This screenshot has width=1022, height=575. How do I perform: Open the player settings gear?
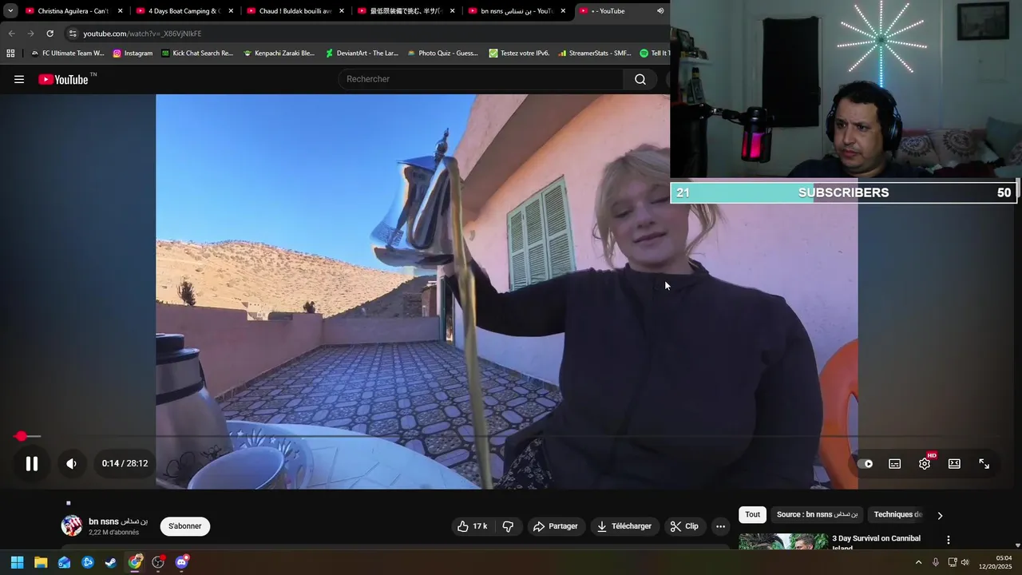click(925, 463)
